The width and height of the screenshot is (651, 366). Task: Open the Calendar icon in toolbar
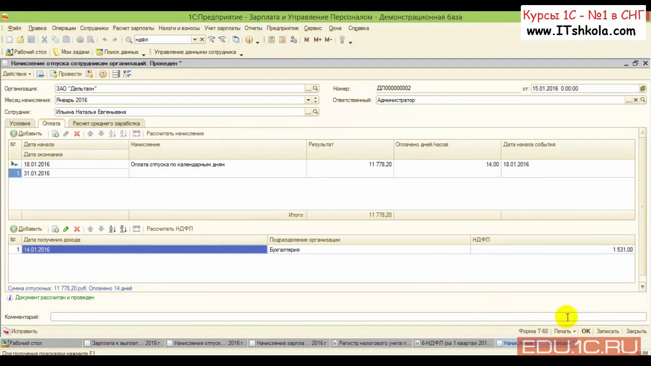pos(282,40)
